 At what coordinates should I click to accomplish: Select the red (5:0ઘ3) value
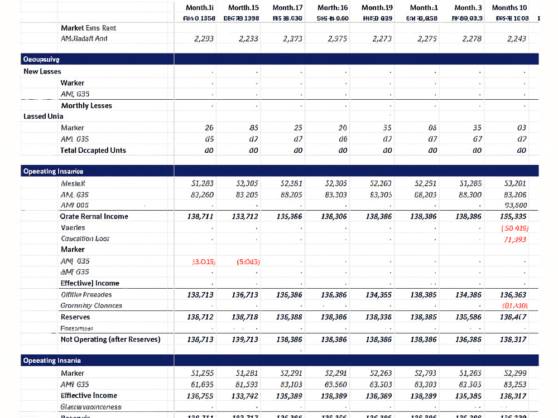click(248, 262)
